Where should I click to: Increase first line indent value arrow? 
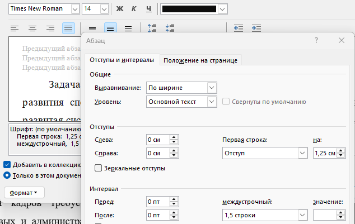click(x=341, y=151)
